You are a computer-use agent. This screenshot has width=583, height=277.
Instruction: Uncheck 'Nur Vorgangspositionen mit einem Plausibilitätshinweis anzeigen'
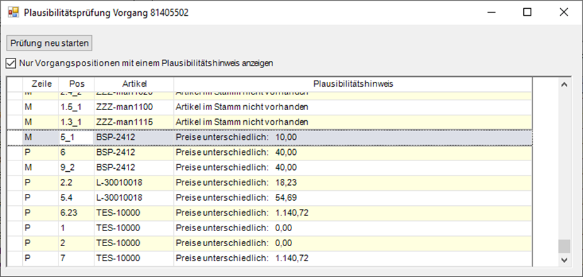(x=10, y=63)
